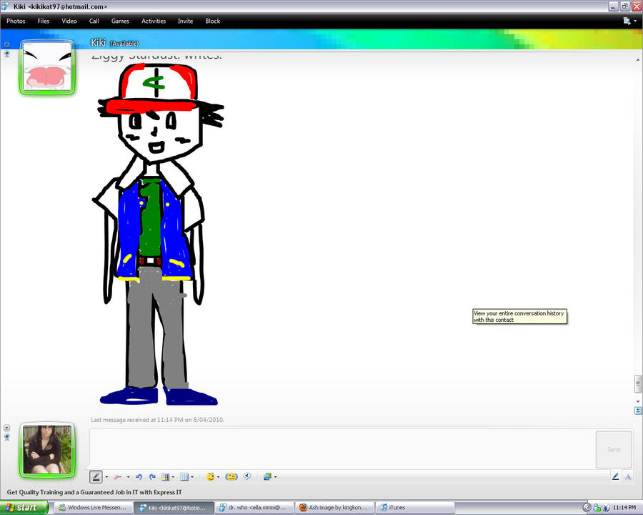This screenshot has width=643, height=515.
Task: Switch to dr. who chat in taskbar
Action: coord(254,508)
